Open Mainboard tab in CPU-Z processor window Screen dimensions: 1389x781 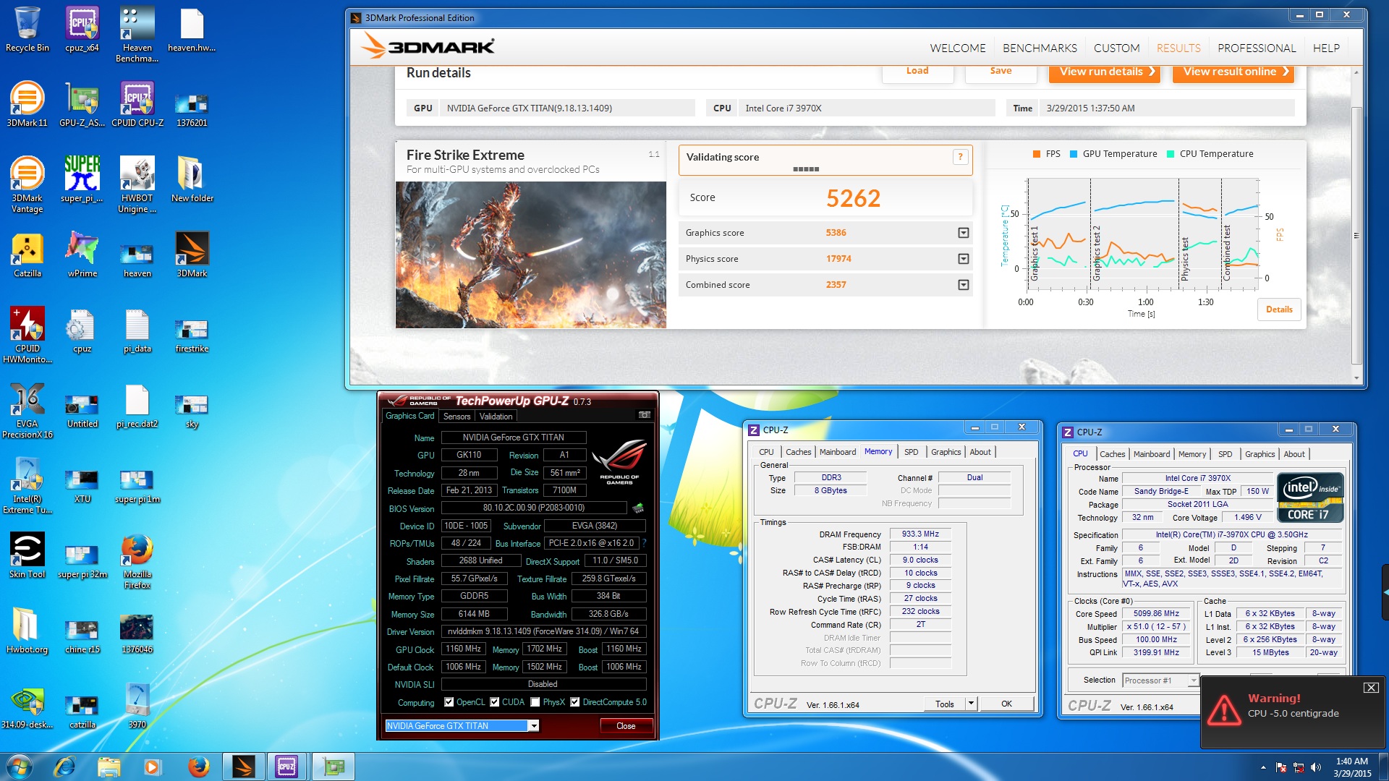[x=1152, y=454]
